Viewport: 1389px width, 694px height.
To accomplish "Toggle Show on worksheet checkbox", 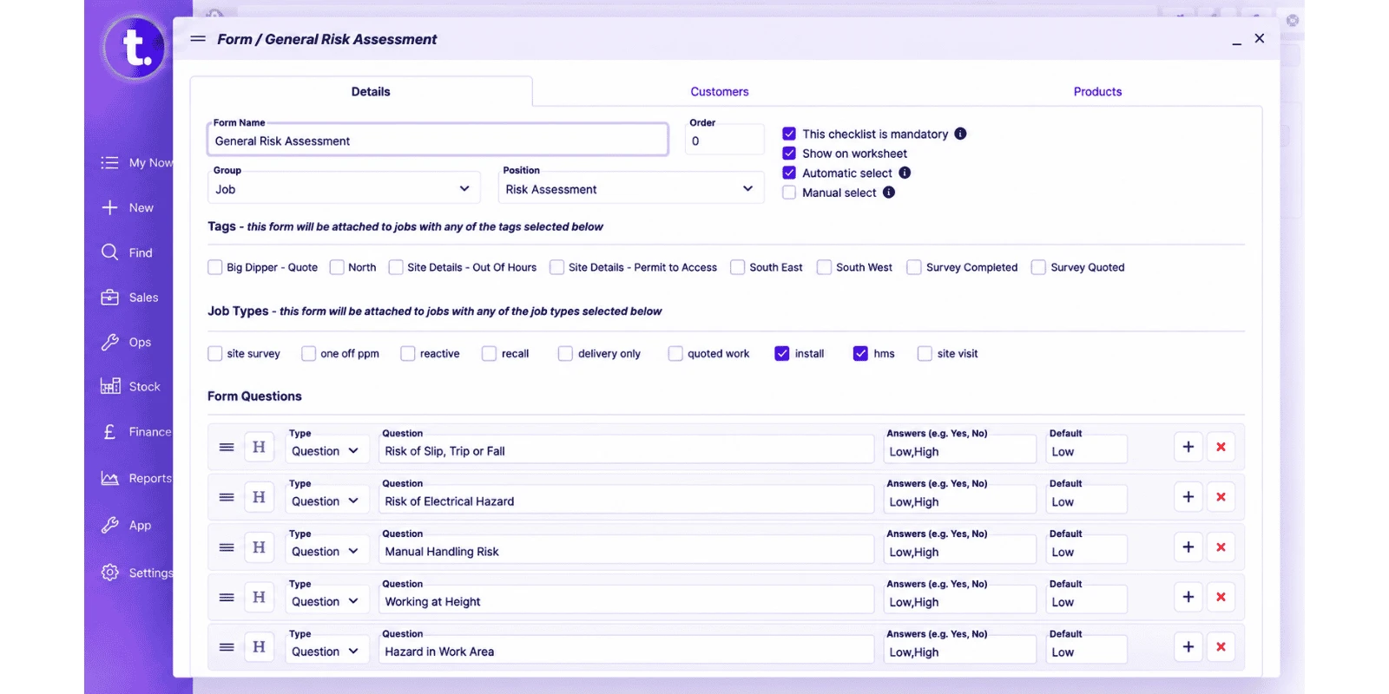I will point(789,154).
